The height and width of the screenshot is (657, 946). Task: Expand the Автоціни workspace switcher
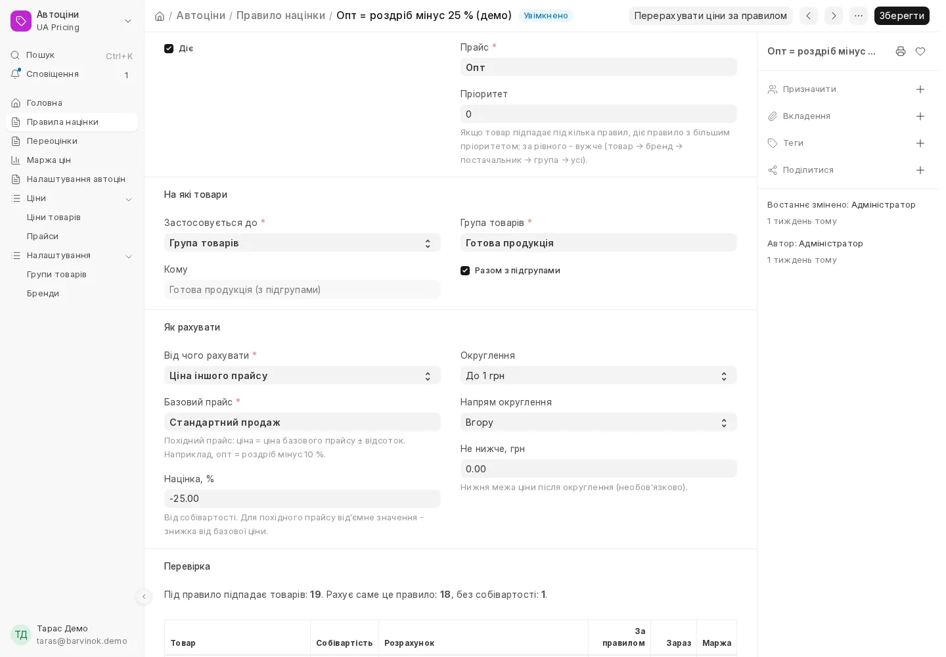pos(128,21)
